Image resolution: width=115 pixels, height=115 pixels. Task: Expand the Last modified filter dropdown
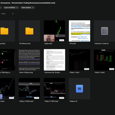[x=11, y=7]
